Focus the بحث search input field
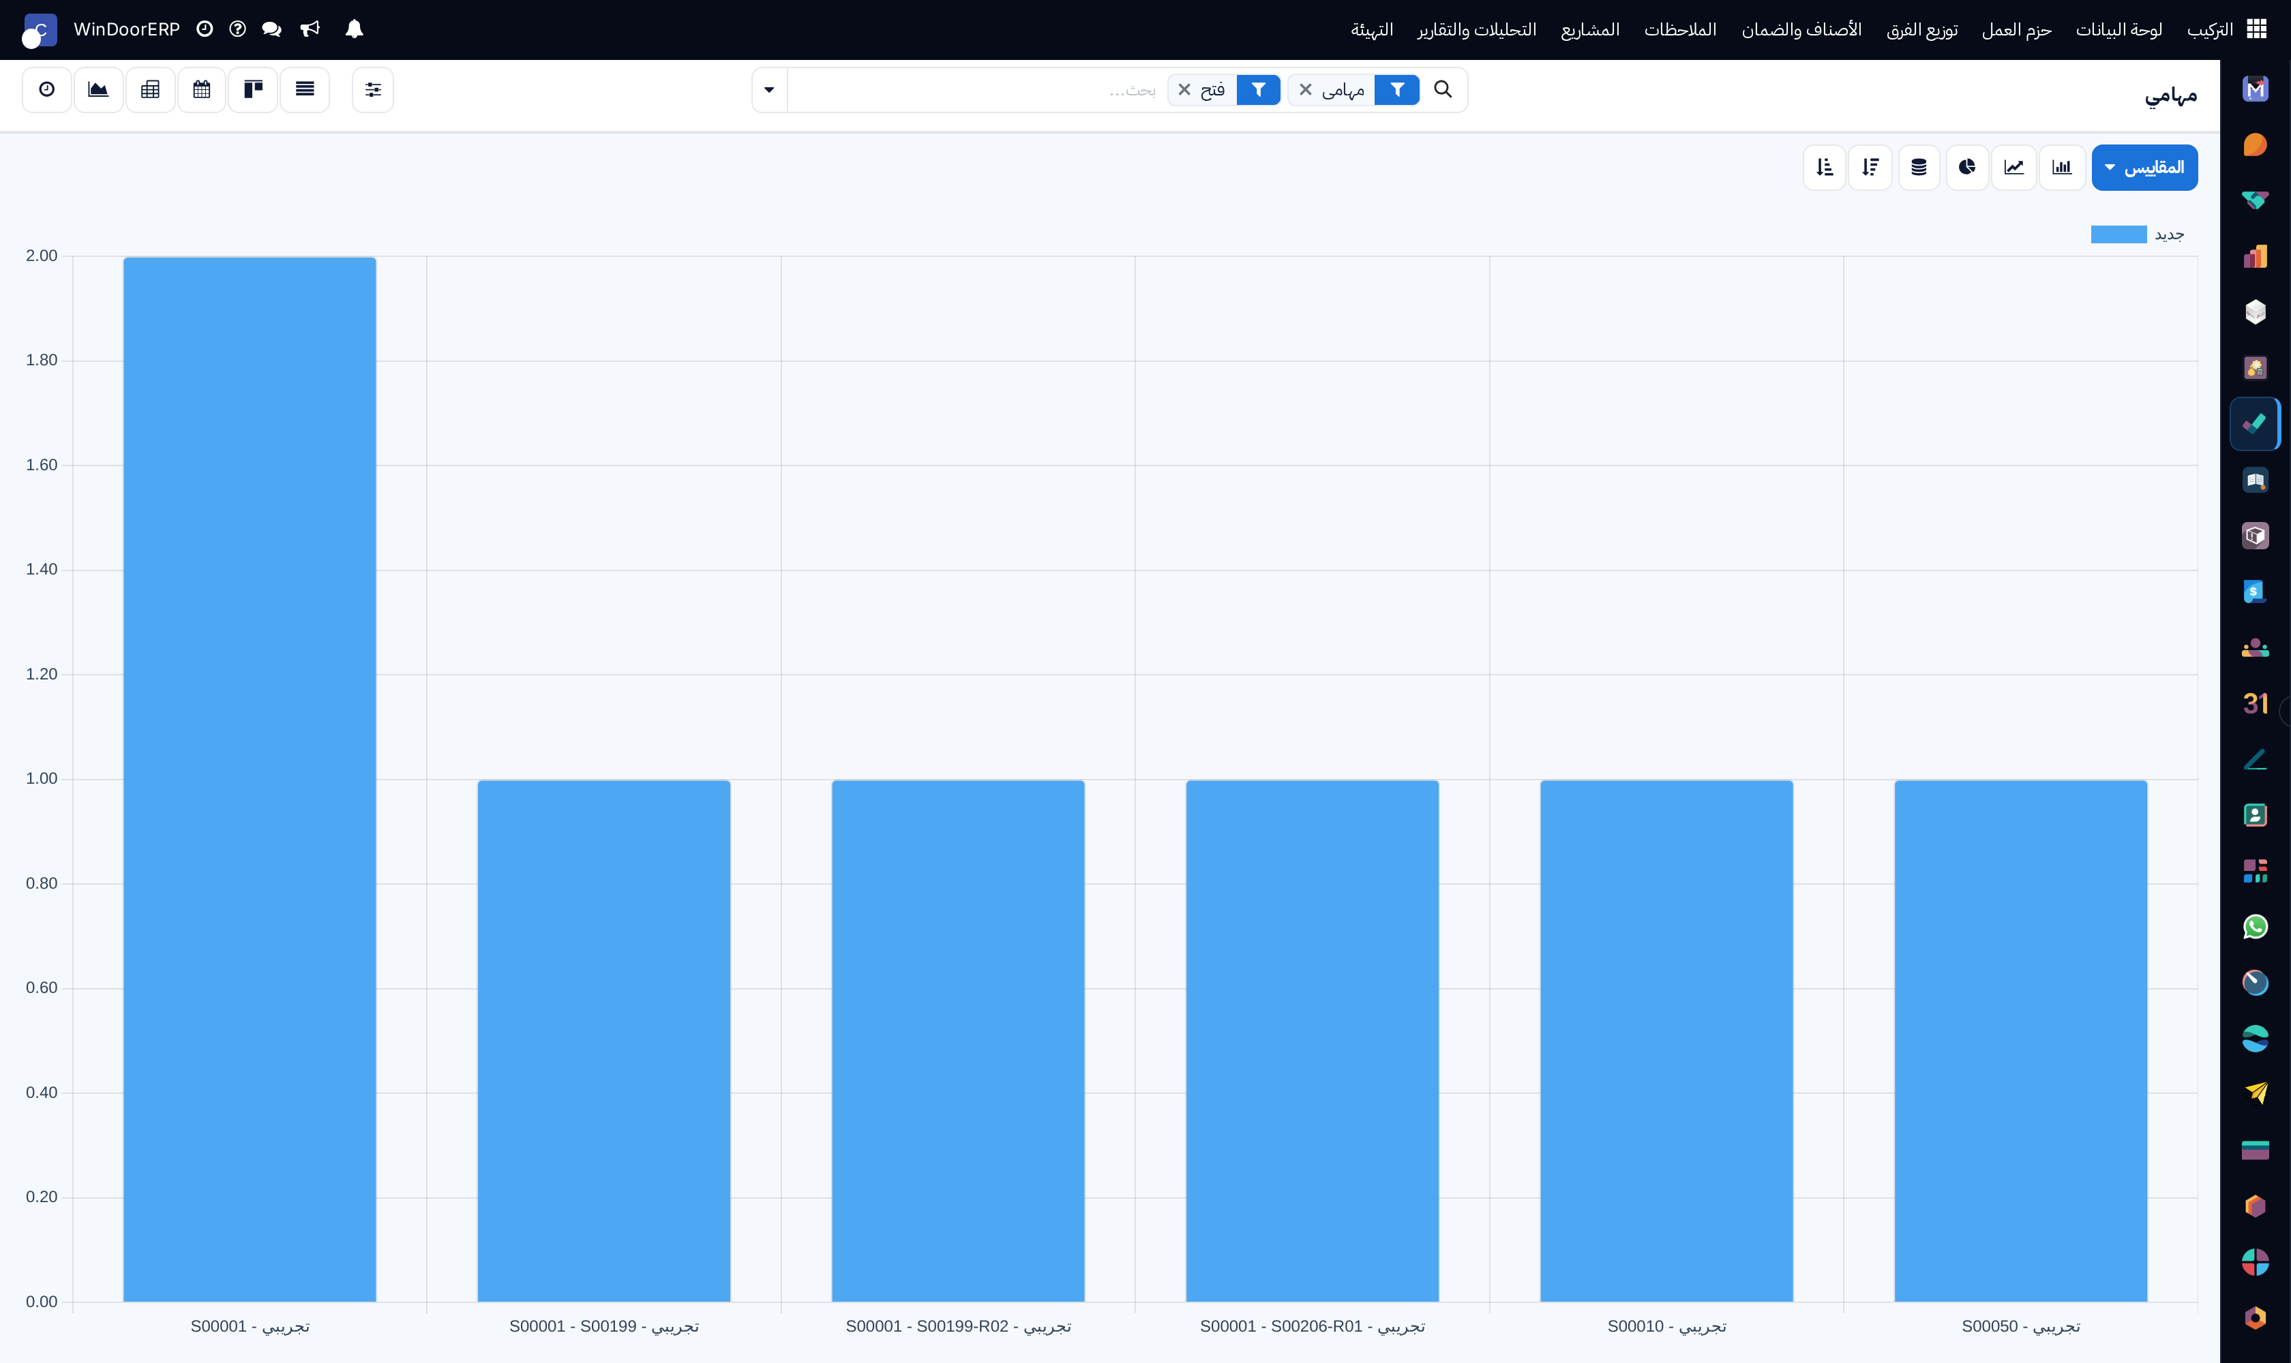Viewport: 2291px width, 1363px height. tap(974, 89)
